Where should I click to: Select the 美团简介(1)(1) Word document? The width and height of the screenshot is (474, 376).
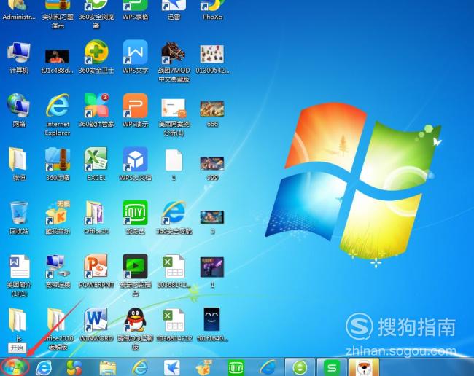[x=19, y=275]
